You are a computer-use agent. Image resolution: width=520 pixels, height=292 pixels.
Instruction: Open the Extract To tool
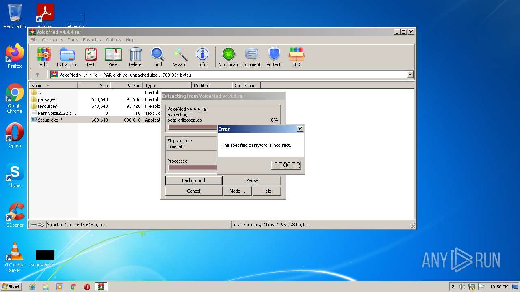pyautogui.click(x=67, y=57)
